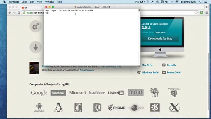Open the Edit menu
The width and height of the screenshot is (211, 119).
click(x=32, y=2)
